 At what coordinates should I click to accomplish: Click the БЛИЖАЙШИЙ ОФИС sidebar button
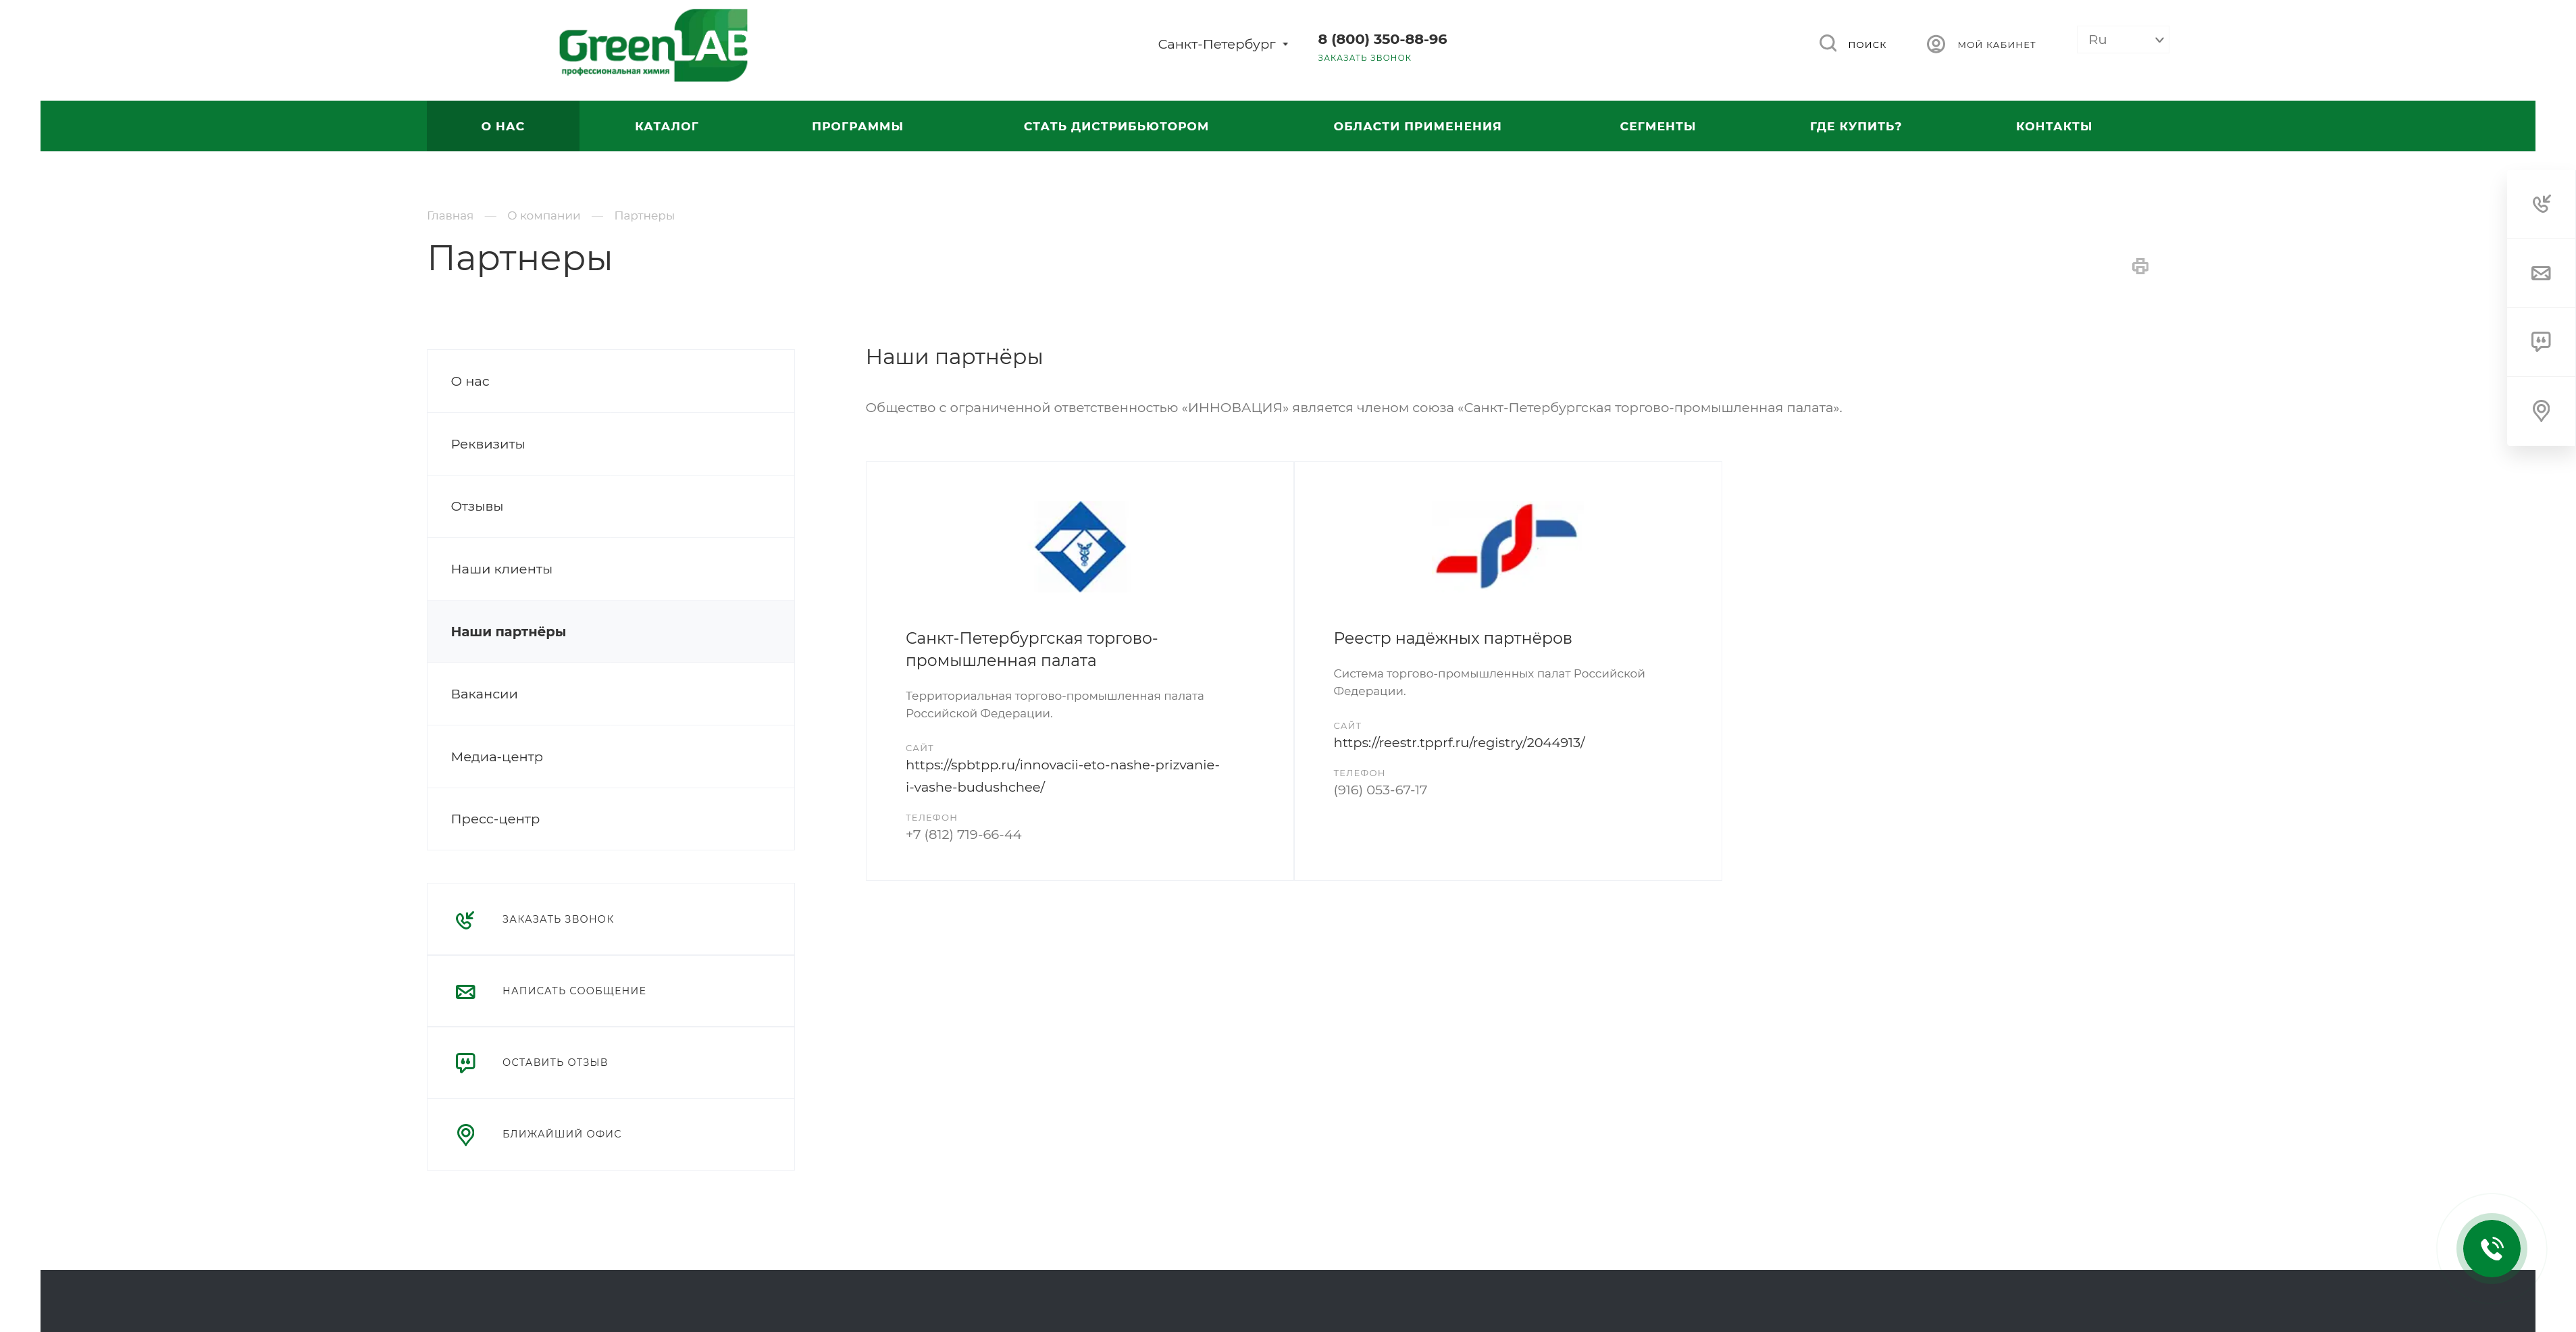click(610, 1134)
